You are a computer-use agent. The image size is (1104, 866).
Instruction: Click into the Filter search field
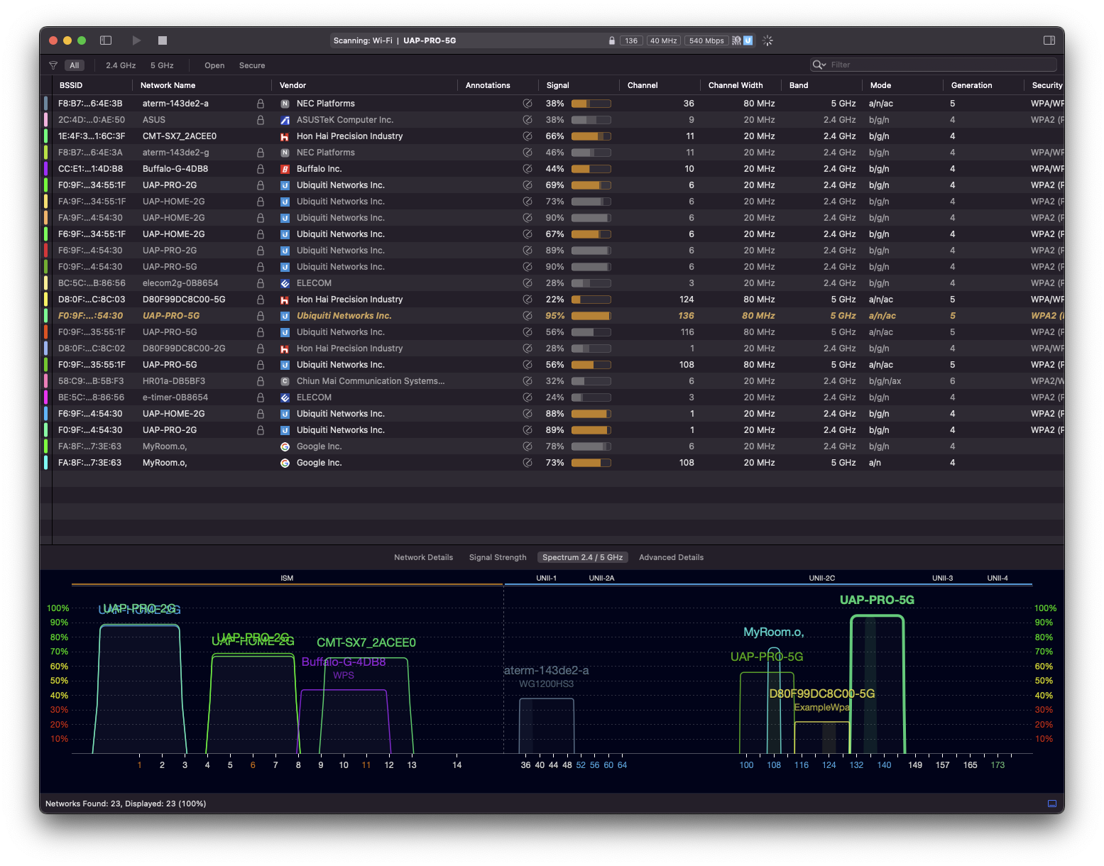point(934,65)
